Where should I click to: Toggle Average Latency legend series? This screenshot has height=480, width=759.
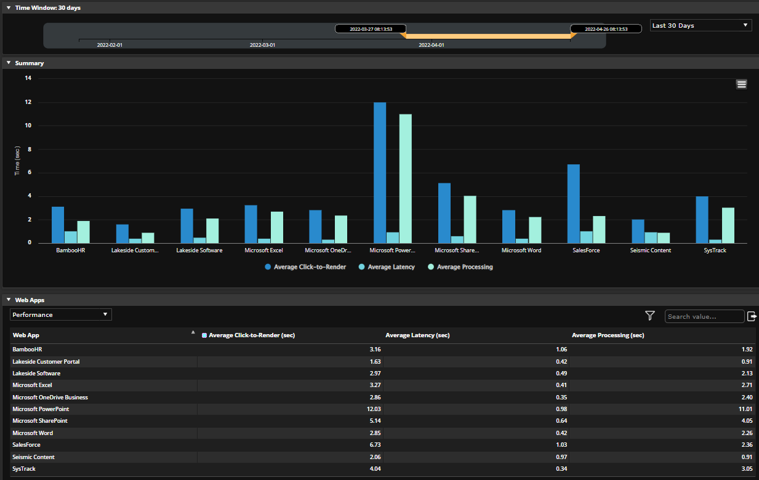point(387,267)
